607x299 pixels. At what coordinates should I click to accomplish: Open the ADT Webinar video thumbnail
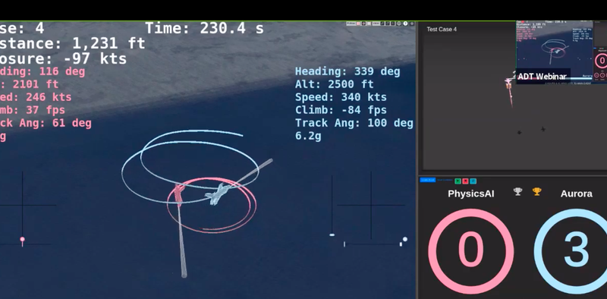click(555, 50)
